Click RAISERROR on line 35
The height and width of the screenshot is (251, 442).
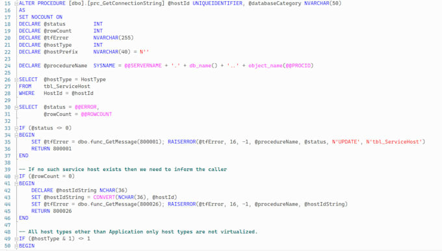pyautogui.click(x=181, y=142)
